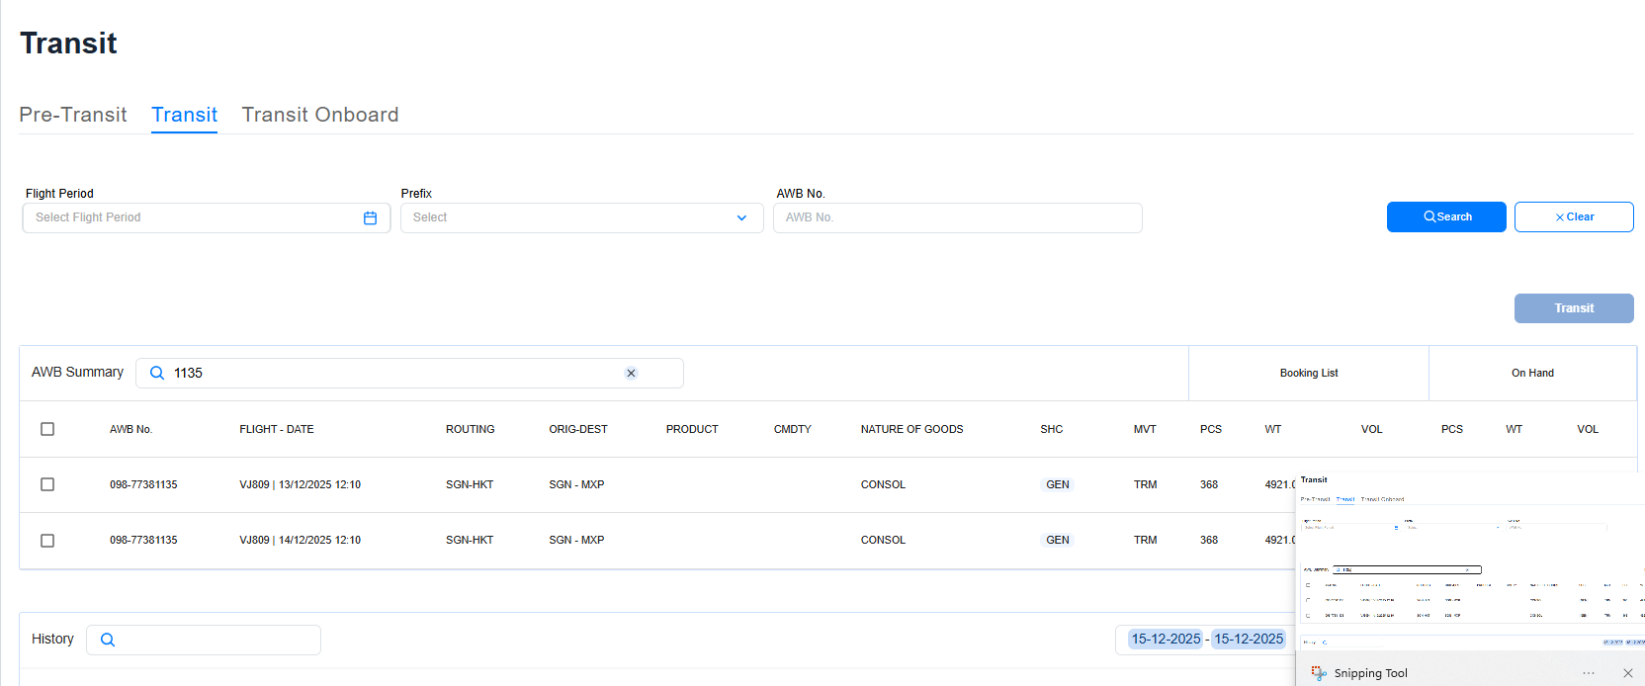Click the calendar icon in Flight Period

[370, 217]
